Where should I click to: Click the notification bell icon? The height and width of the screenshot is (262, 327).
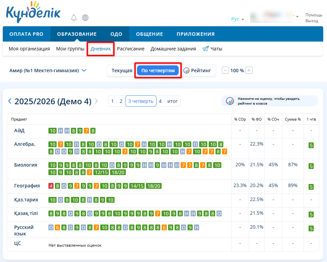(74, 18)
